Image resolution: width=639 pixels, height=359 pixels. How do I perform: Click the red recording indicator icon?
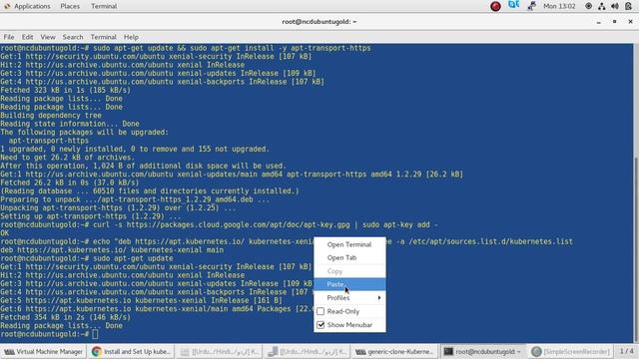click(x=495, y=6)
